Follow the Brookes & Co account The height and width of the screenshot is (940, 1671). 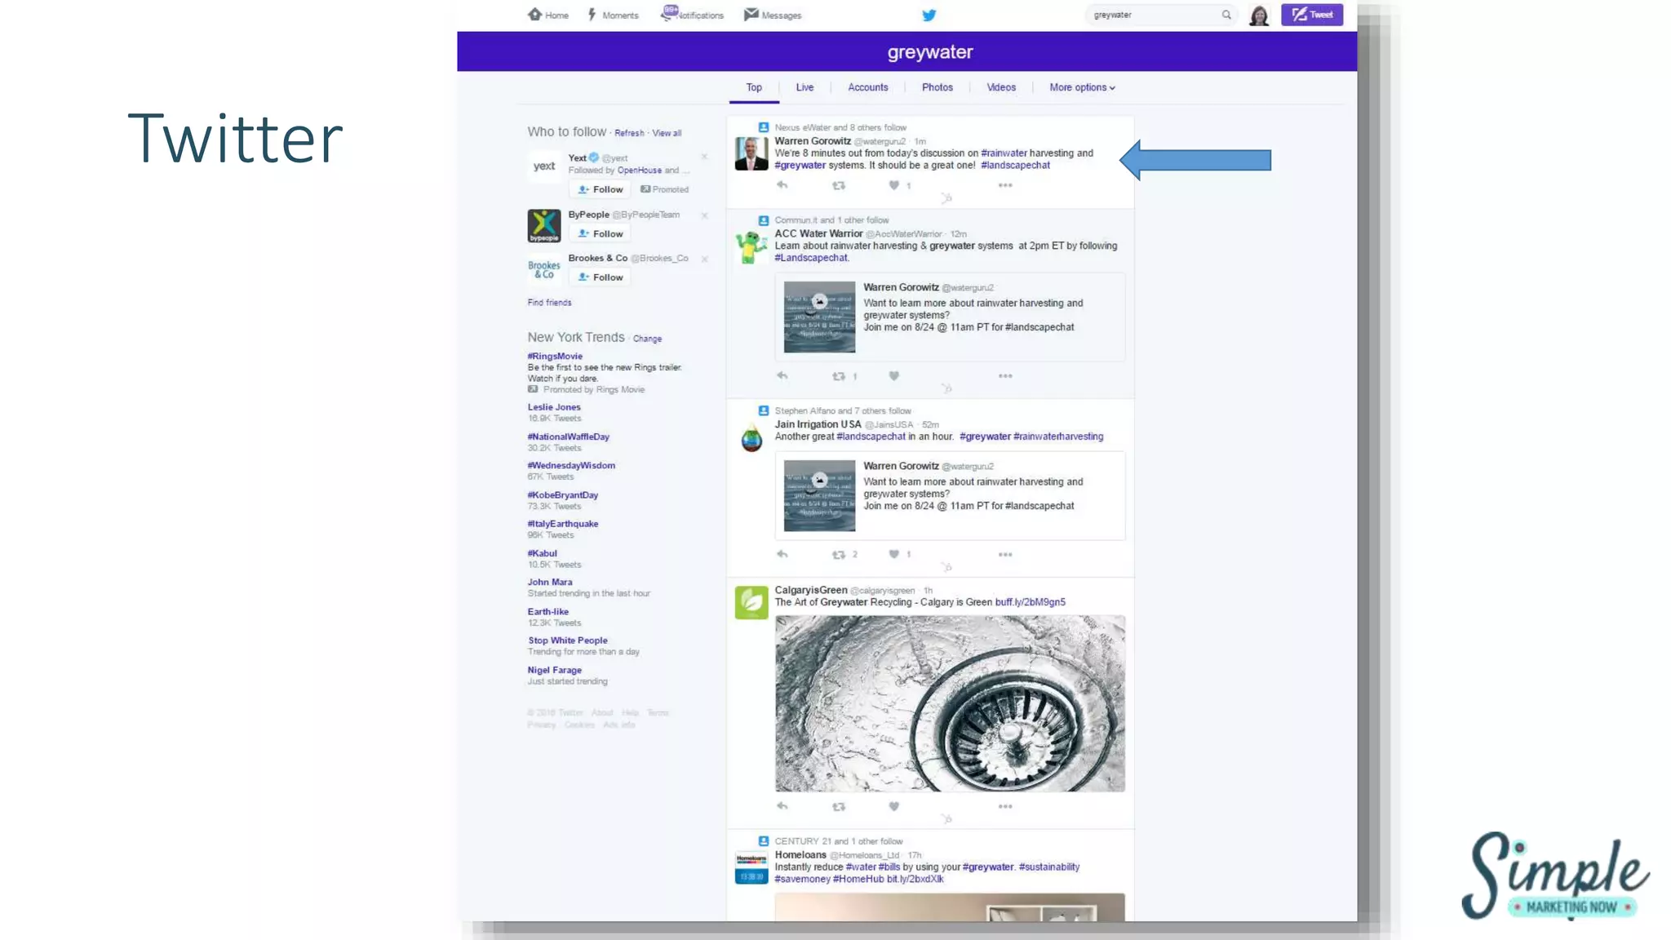(x=600, y=277)
